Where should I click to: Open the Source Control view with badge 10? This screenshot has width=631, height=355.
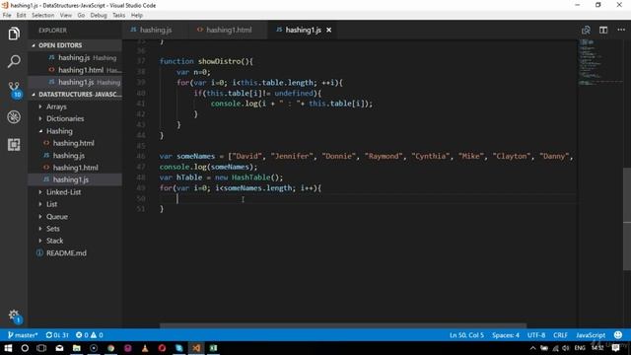(x=15, y=90)
